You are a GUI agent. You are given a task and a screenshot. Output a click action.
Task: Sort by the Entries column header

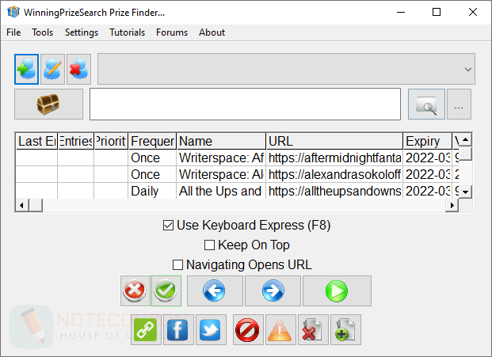(76, 141)
